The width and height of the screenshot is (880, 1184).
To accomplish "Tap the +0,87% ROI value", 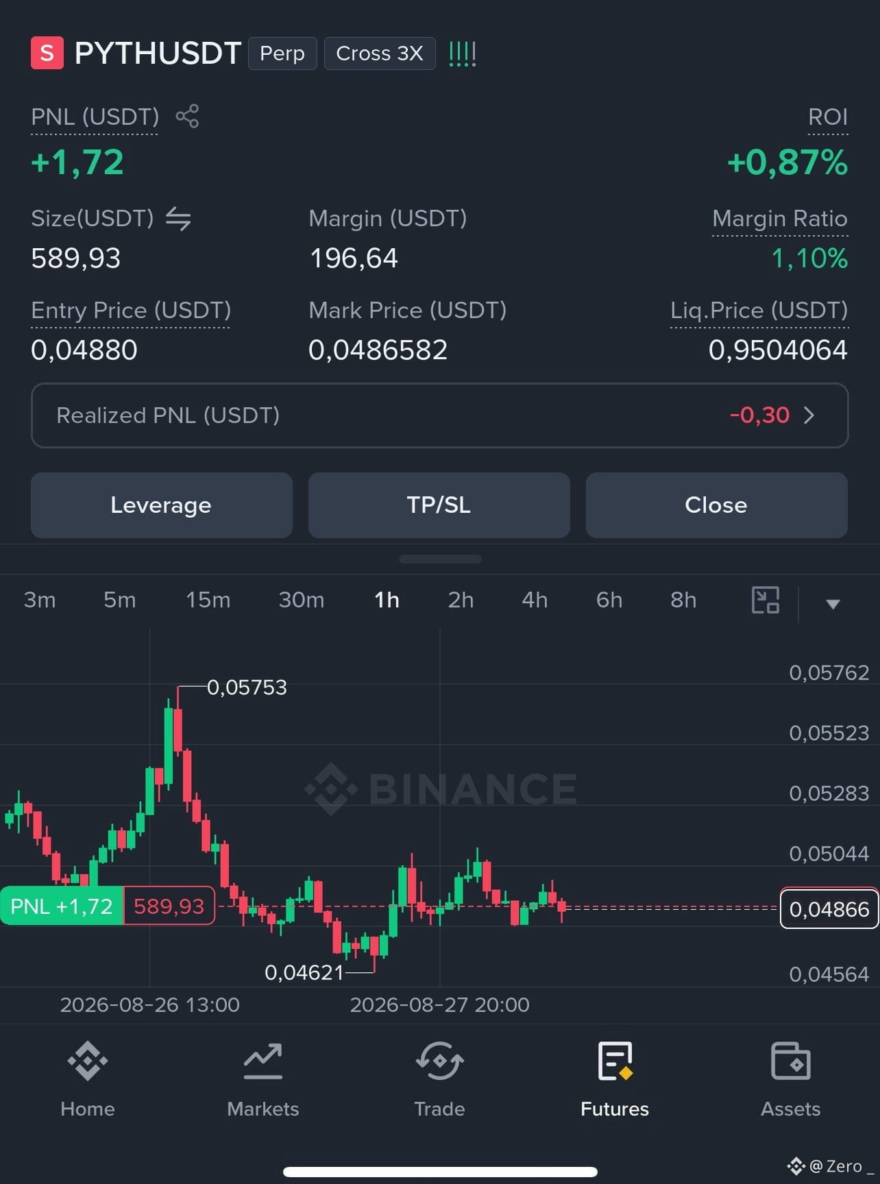I will pyautogui.click(x=787, y=162).
